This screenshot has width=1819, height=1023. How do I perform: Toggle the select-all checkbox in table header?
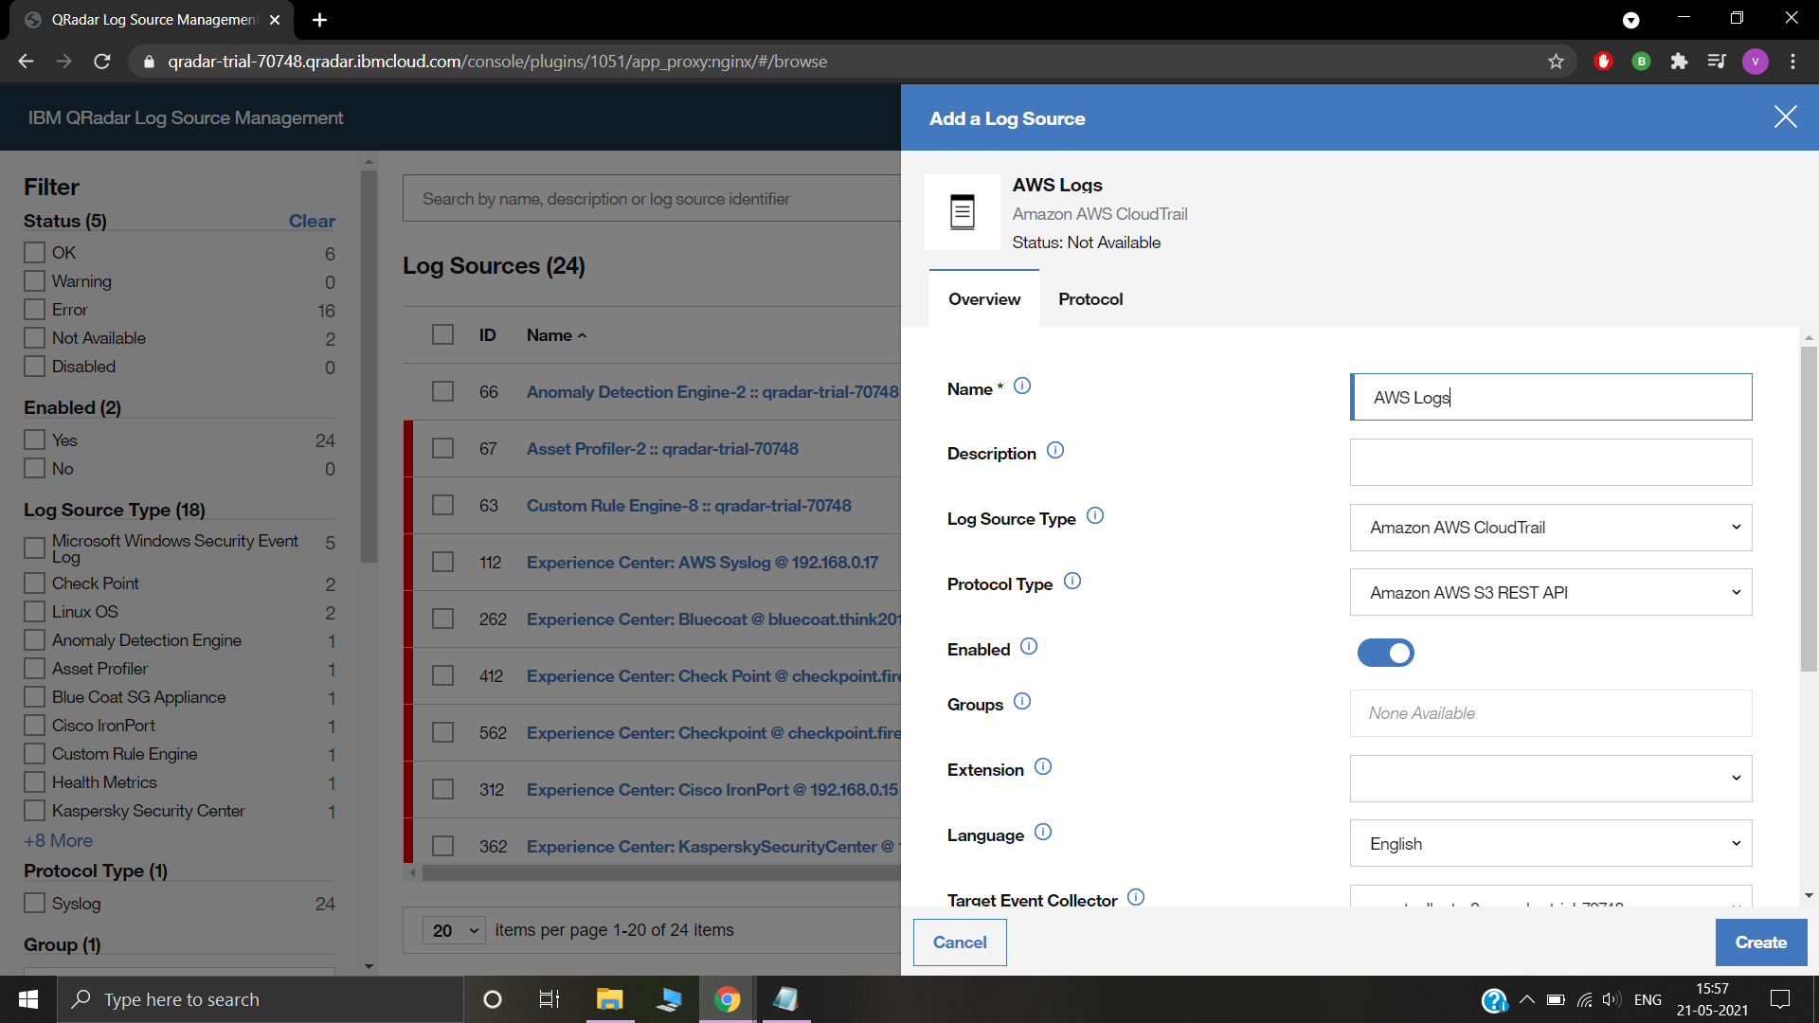pos(442,334)
